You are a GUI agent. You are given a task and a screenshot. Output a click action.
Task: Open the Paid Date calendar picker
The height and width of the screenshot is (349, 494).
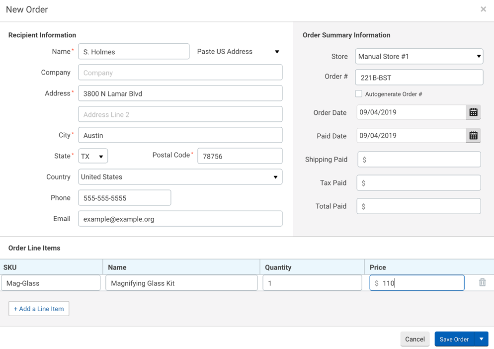click(473, 135)
